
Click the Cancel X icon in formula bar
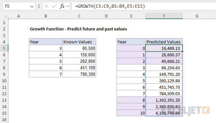click(46, 6)
